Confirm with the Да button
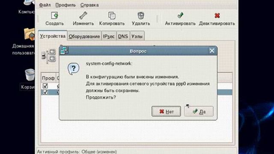 tap(199, 111)
